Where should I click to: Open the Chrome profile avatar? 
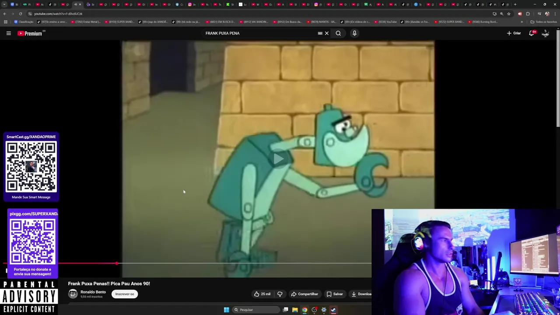[x=547, y=14]
